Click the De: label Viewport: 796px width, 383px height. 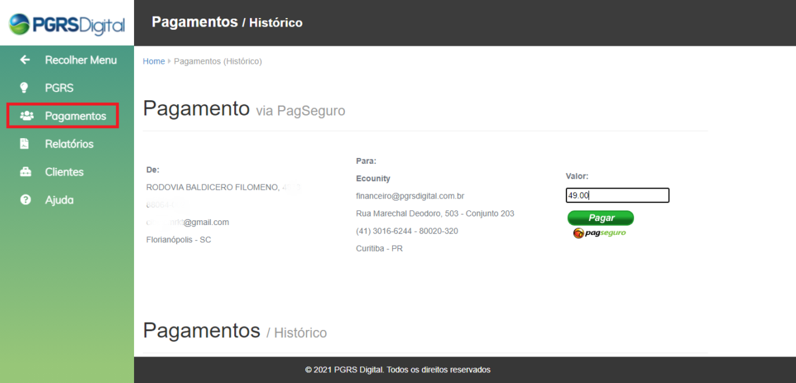(x=153, y=170)
